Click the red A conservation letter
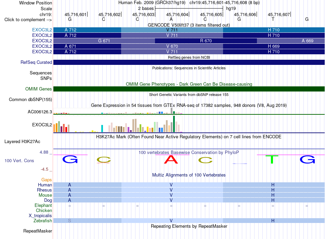Screen dimensions: 325x239 pyautogui.click(x=171, y=159)
